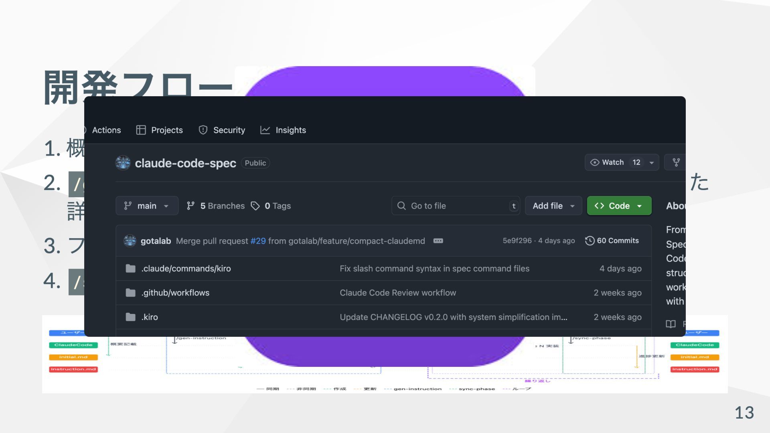Click the watcher count 12 badge
770x433 pixels.
coord(636,162)
